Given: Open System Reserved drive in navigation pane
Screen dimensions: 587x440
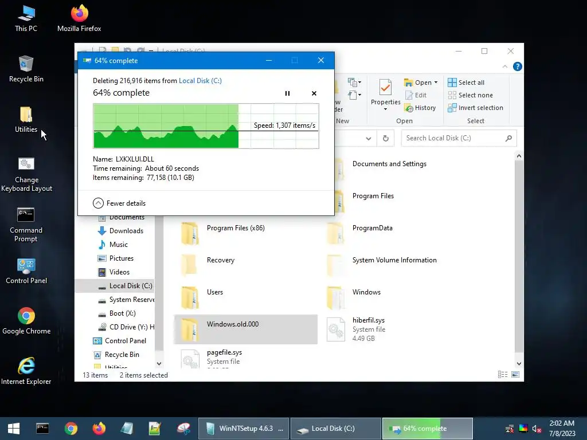Looking at the screenshot, I should point(126,300).
